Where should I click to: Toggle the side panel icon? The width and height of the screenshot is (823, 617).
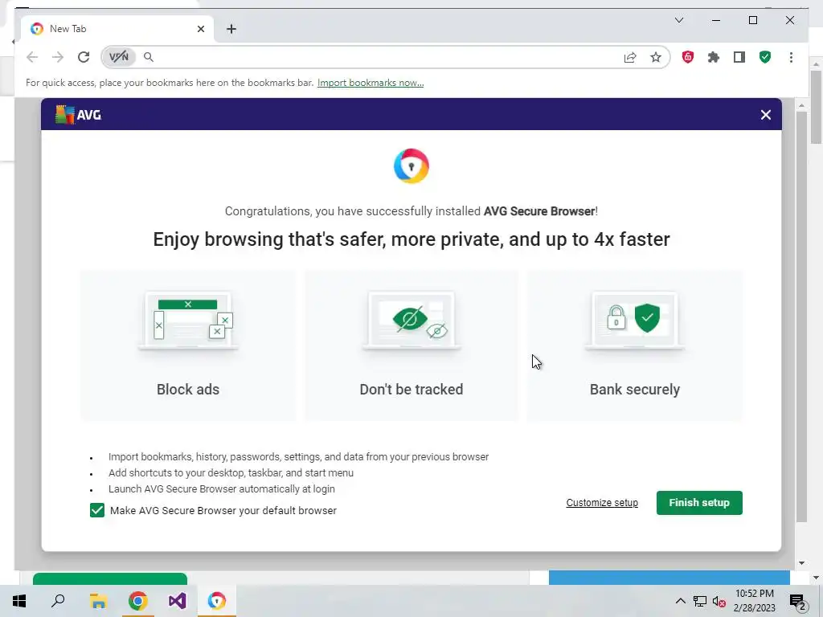pos(739,57)
